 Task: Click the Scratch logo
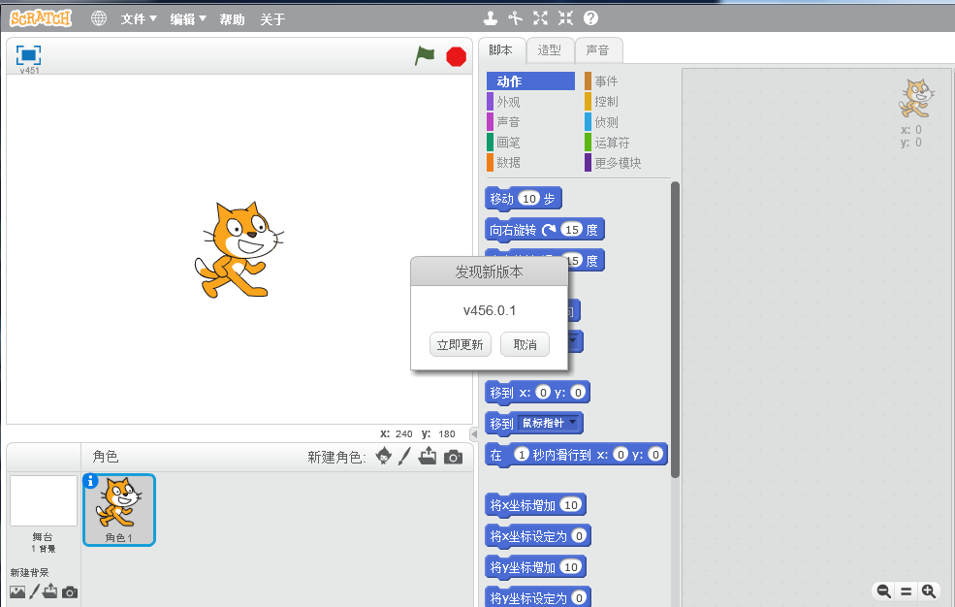pyautogui.click(x=41, y=18)
